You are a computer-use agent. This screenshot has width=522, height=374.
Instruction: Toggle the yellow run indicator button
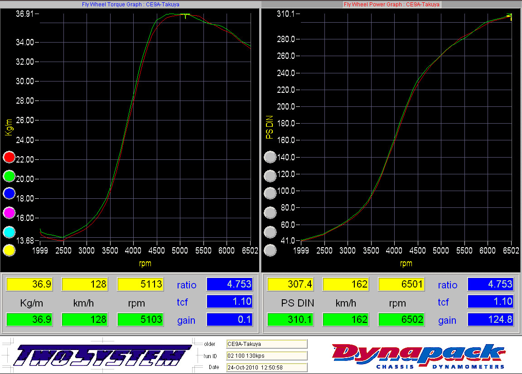pos(10,250)
